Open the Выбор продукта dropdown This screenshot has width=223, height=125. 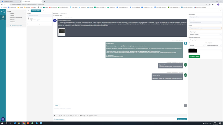coord(205,34)
